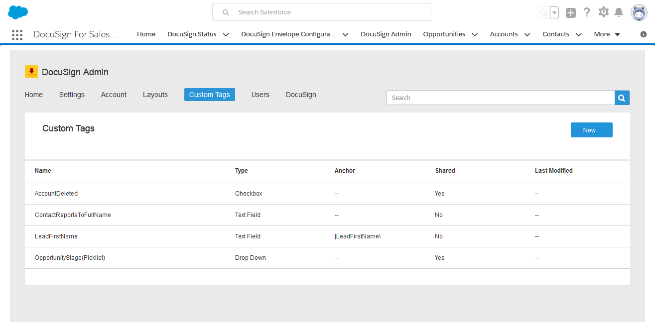Open the More navigation dropdown
The height and width of the screenshot is (330, 655).
pos(607,34)
